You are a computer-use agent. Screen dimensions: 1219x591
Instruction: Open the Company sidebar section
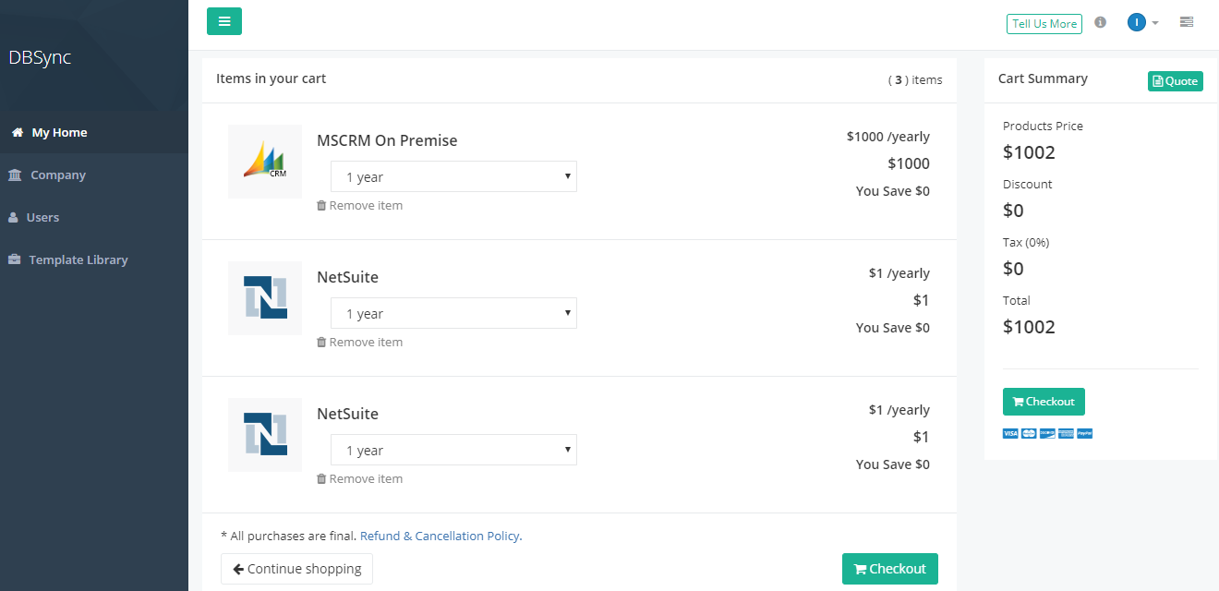pyautogui.click(x=57, y=175)
